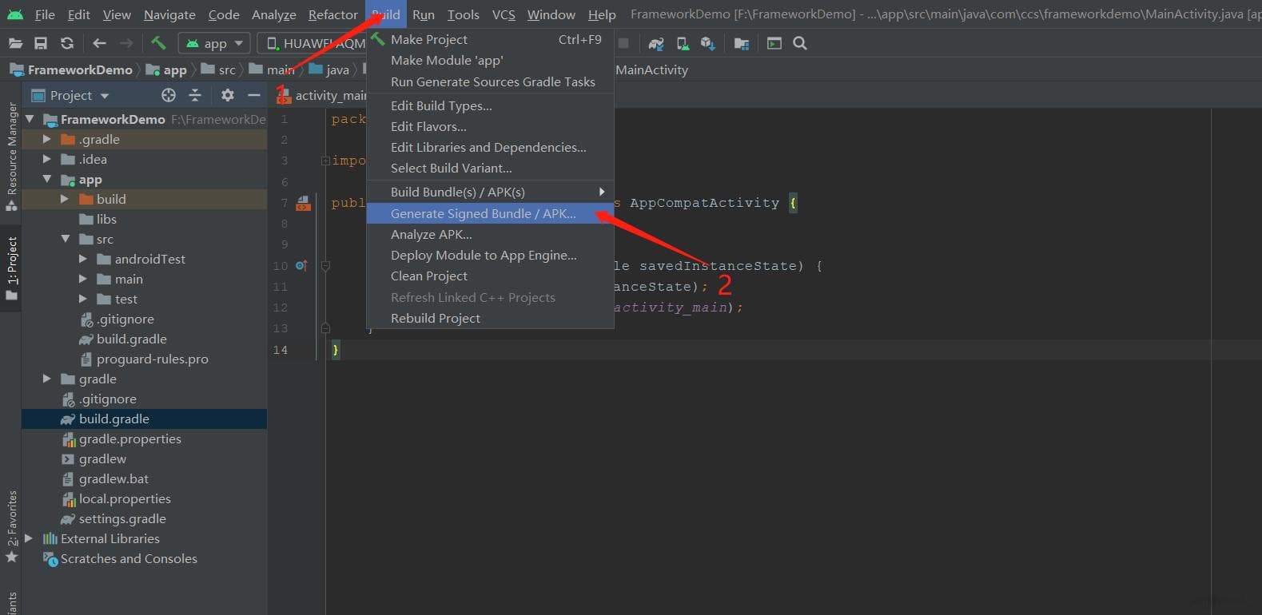Open the 2: Favorites side tab
Image resolution: width=1262 pixels, height=615 pixels.
(11, 527)
